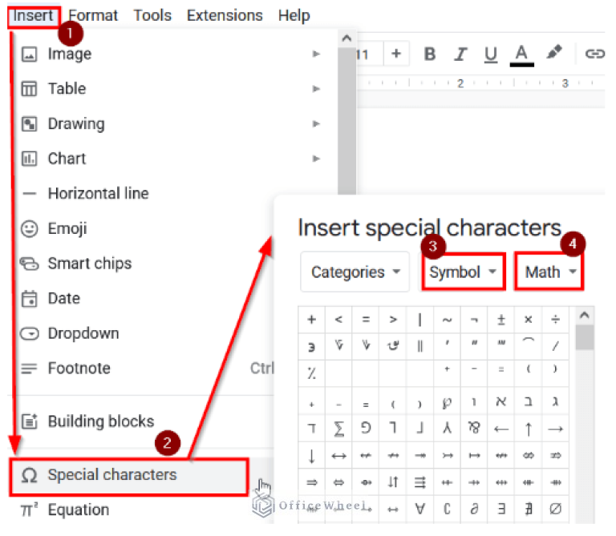Select the highlight color pen icon
The width and height of the screenshot is (616, 536).
tap(554, 53)
